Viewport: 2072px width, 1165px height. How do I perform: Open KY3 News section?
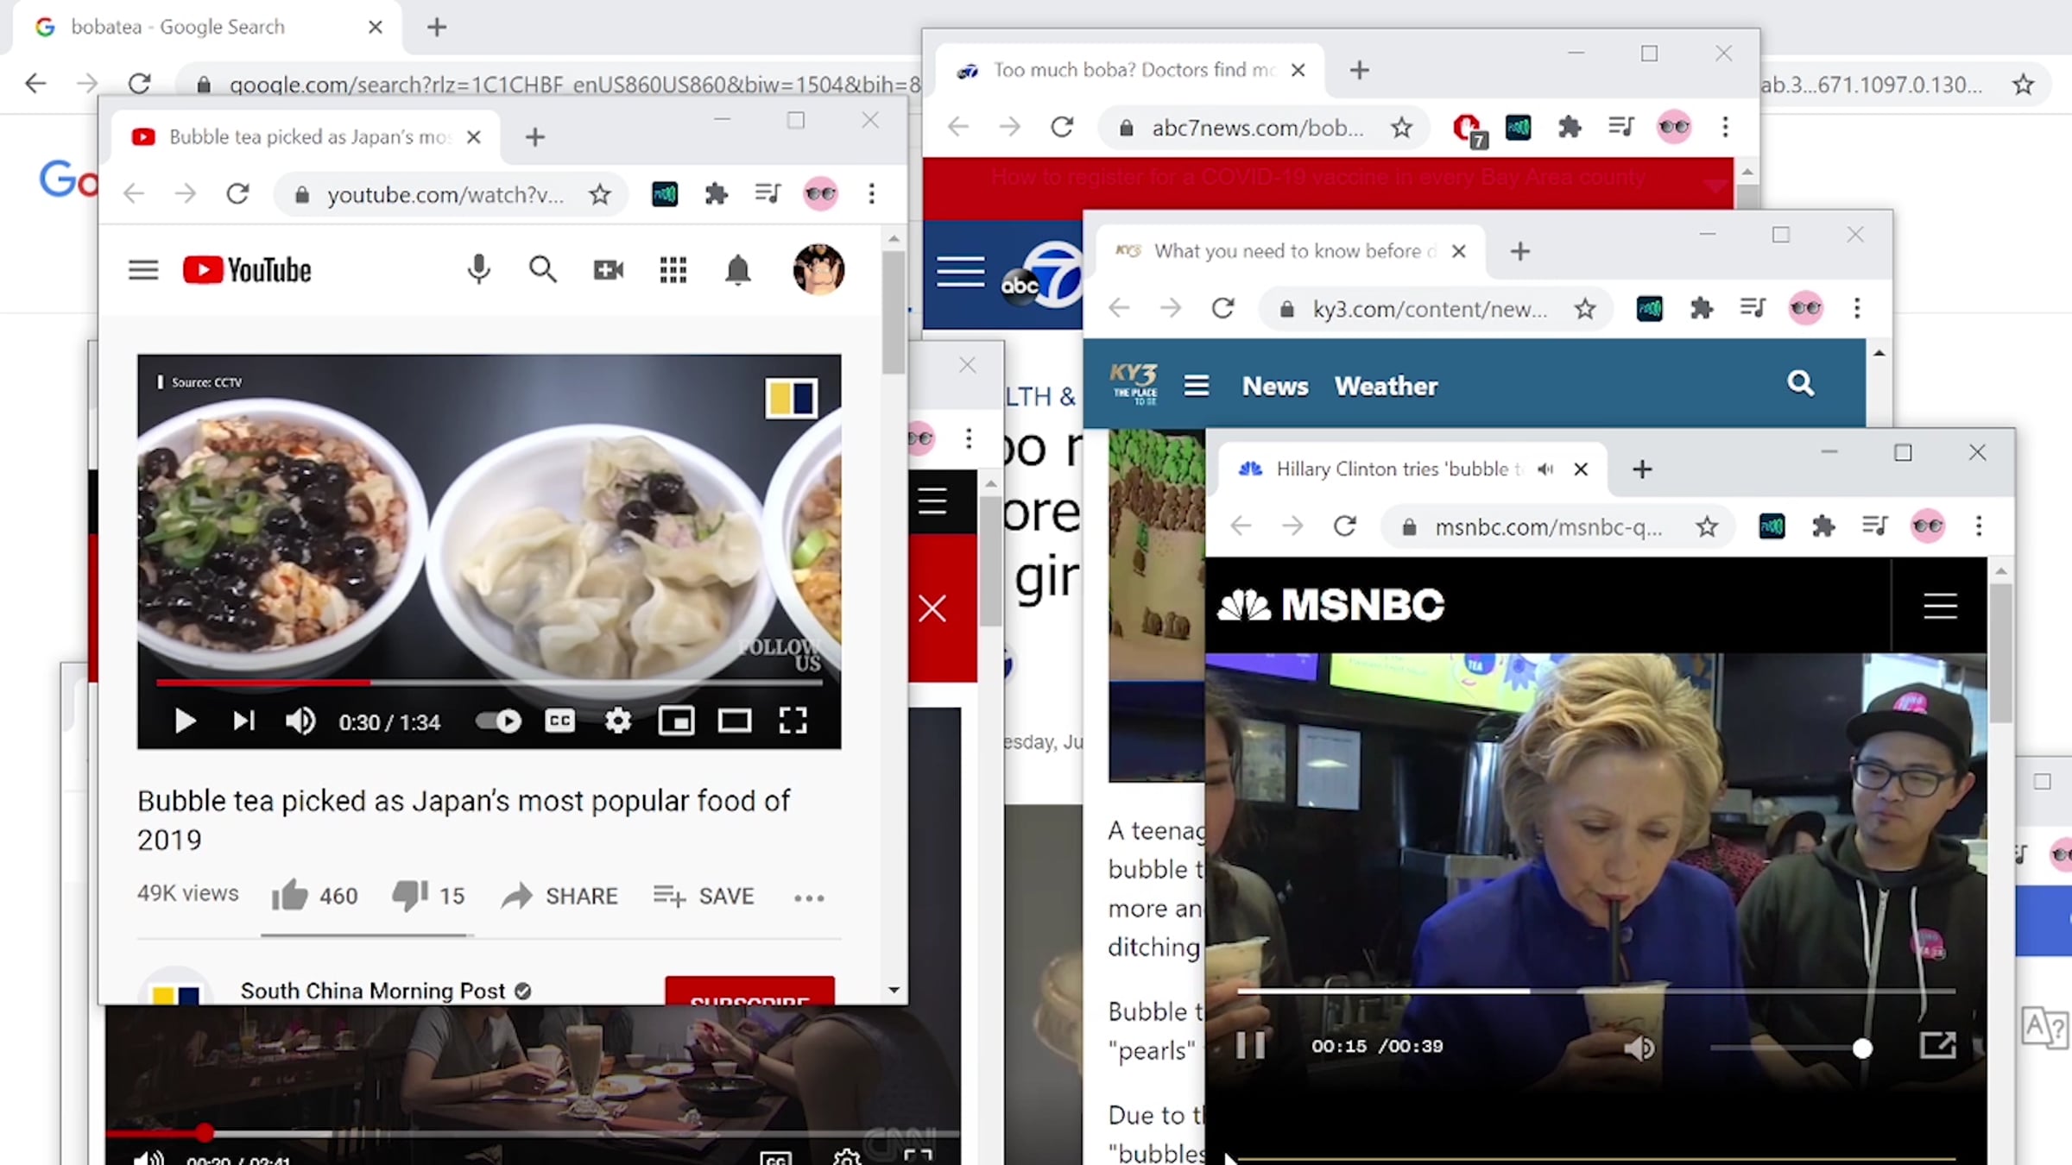click(1275, 386)
